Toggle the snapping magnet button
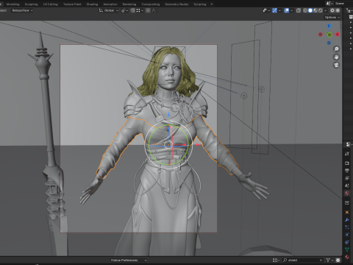The width and height of the screenshot is (353, 265). pos(132,10)
